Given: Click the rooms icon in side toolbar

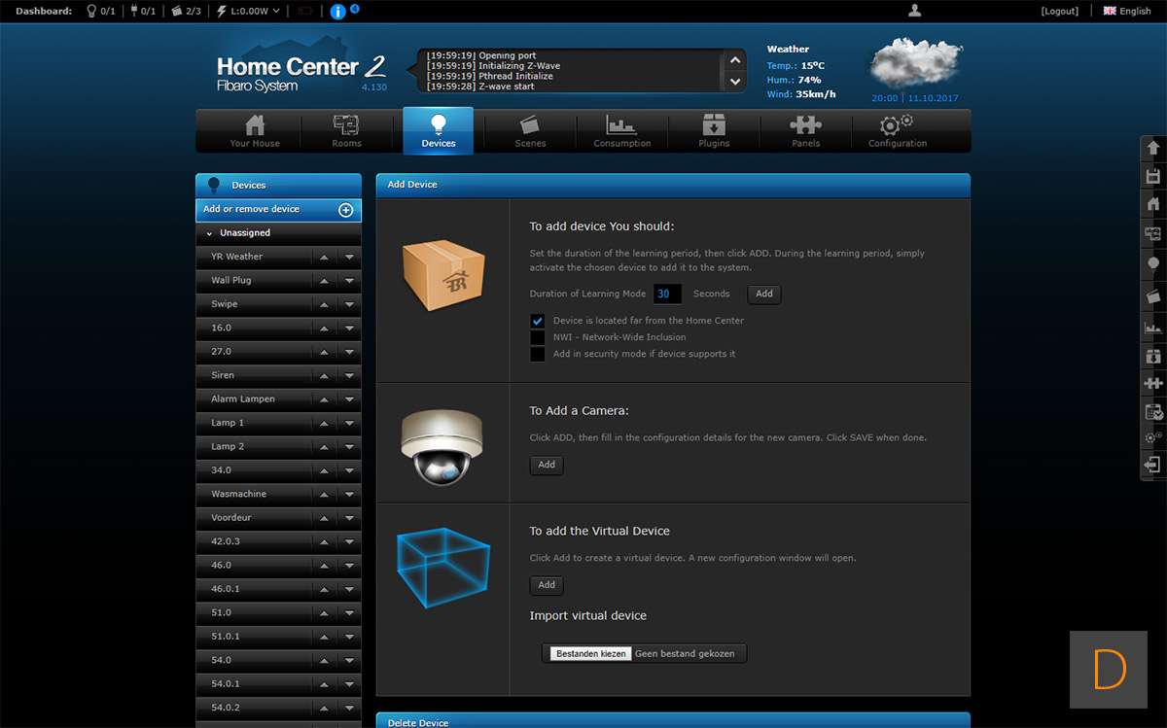Looking at the screenshot, I should [x=1153, y=233].
